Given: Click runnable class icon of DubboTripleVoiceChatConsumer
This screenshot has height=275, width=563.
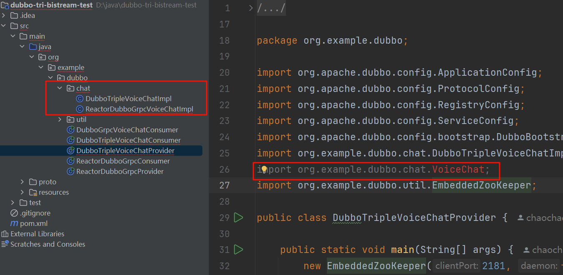Looking at the screenshot, I should (71, 141).
